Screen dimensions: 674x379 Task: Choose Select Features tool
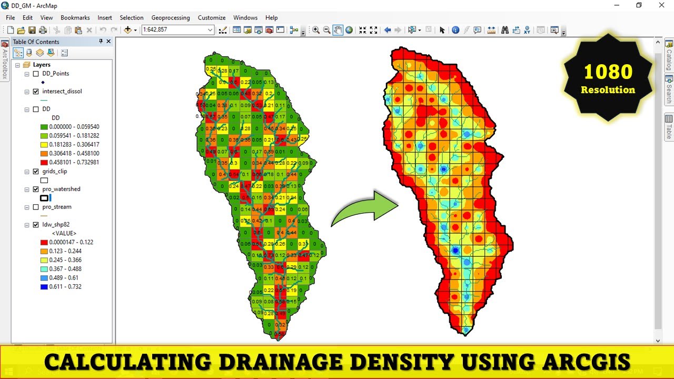[x=412, y=30]
